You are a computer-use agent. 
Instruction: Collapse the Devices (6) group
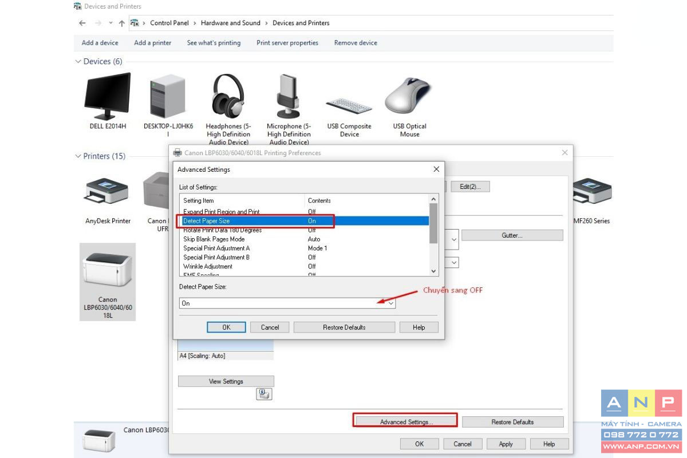tap(78, 61)
